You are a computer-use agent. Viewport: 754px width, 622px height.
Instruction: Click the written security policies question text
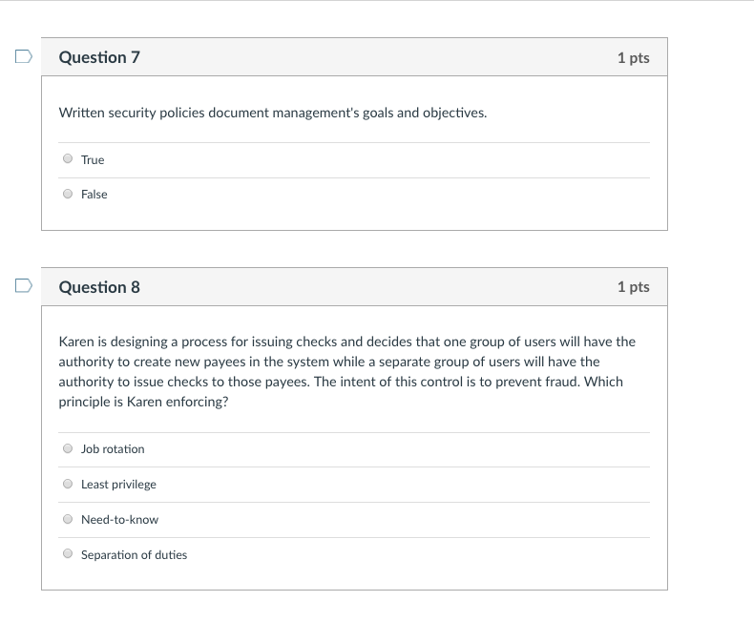click(x=272, y=113)
